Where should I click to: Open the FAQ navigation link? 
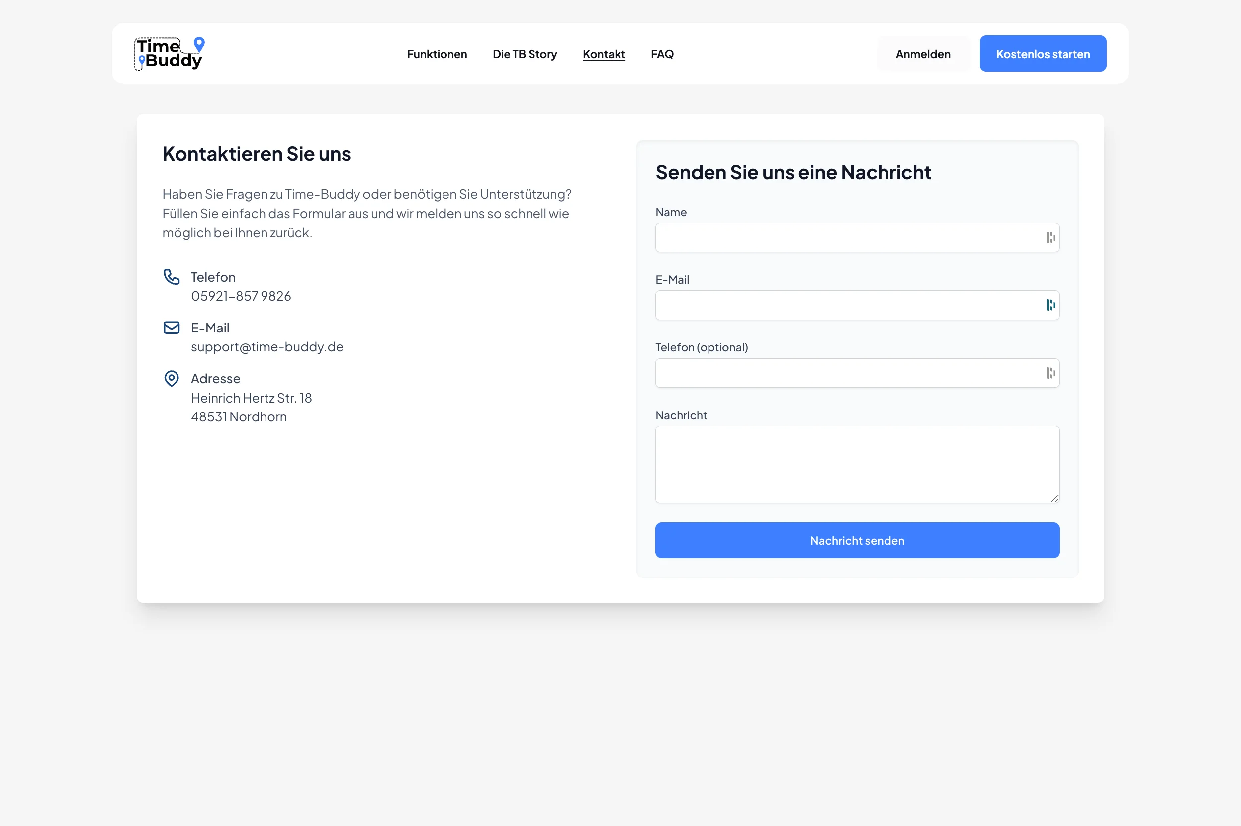[662, 54]
